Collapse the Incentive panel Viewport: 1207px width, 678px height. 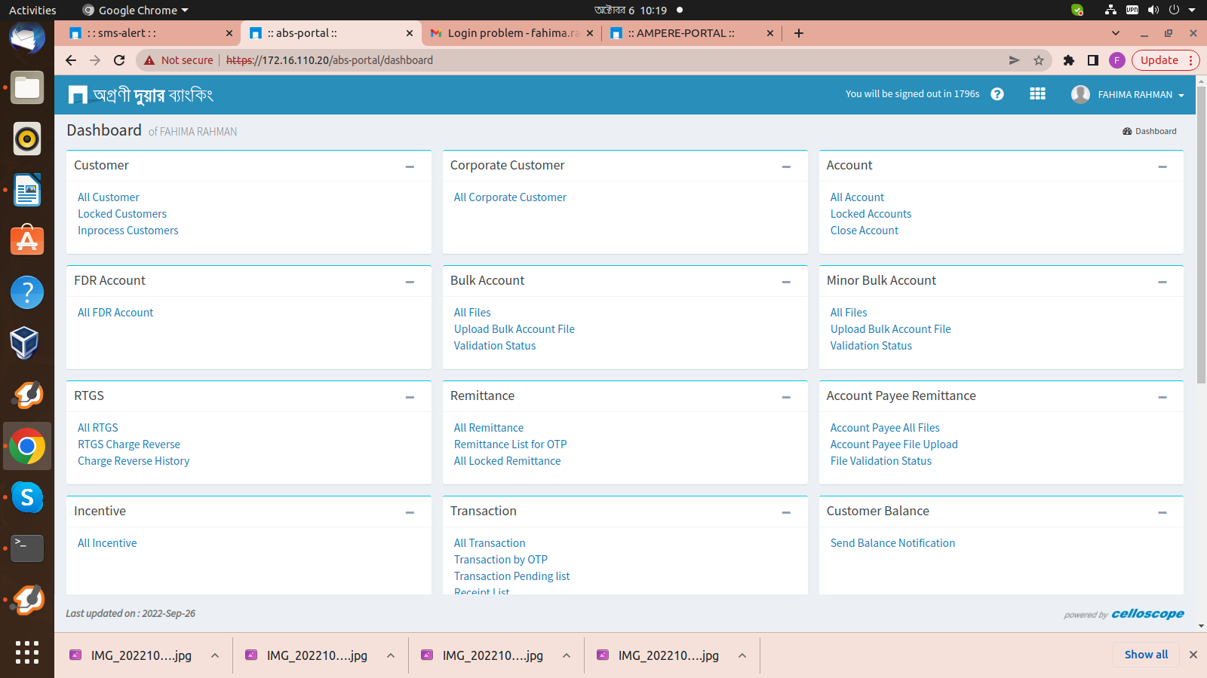[x=410, y=512]
